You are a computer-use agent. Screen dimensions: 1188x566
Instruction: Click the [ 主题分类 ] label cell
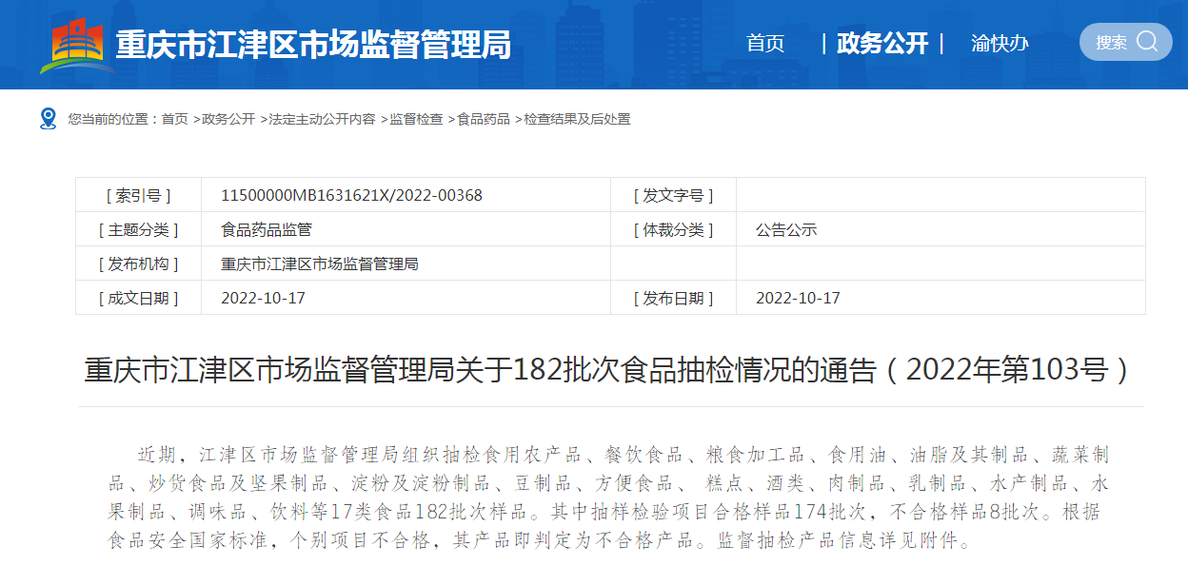[x=139, y=229]
